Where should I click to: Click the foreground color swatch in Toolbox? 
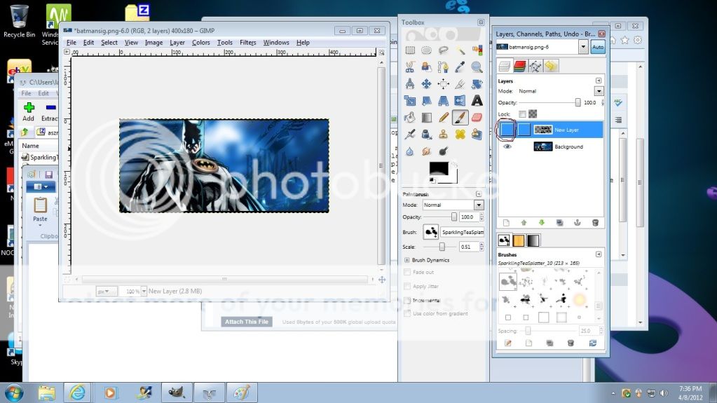click(439, 168)
